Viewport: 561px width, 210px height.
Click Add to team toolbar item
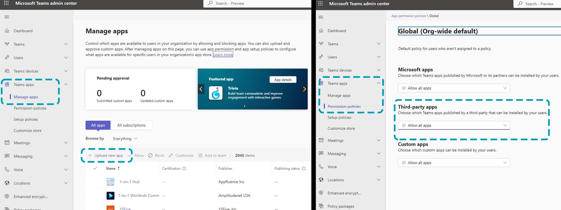click(x=212, y=155)
